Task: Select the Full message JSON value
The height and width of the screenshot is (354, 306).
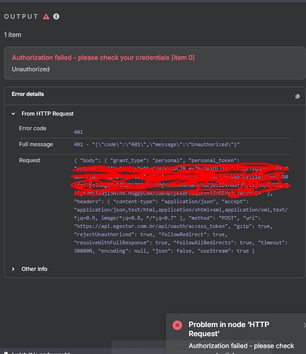Action: pyautogui.click(x=157, y=144)
